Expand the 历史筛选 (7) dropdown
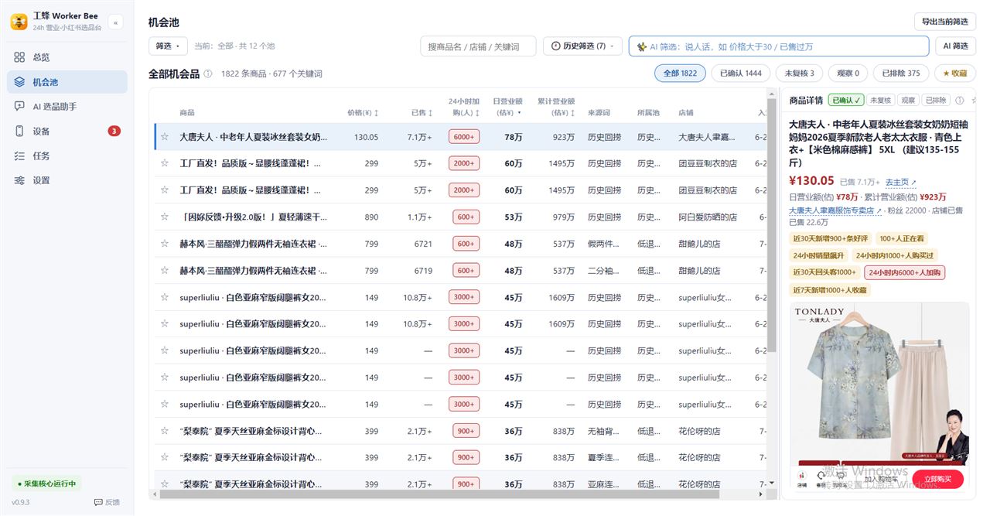 (x=582, y=46)
